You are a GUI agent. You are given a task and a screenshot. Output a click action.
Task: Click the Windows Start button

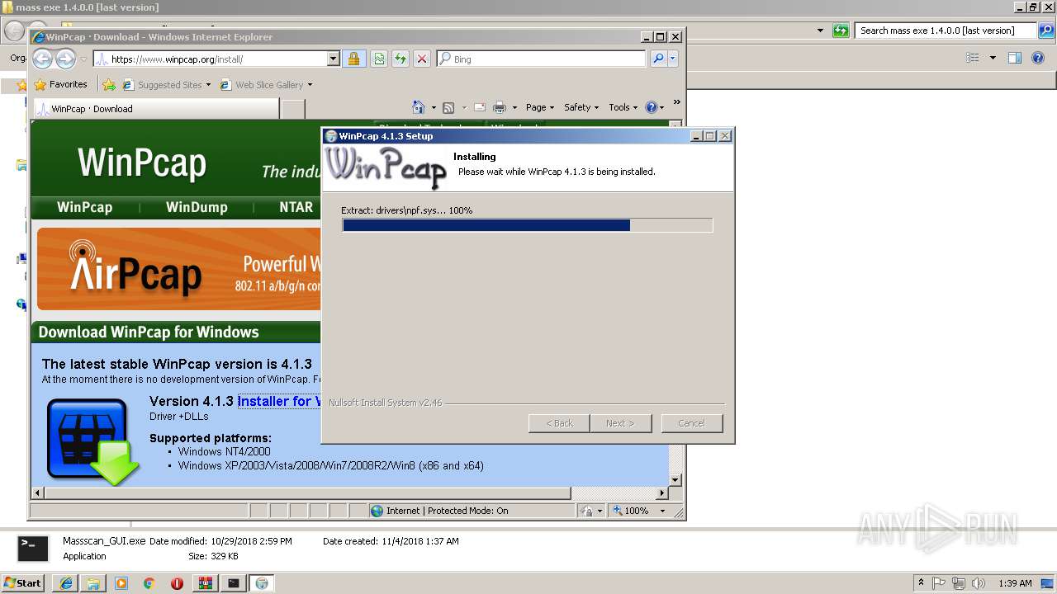click(x=23, y=583)
